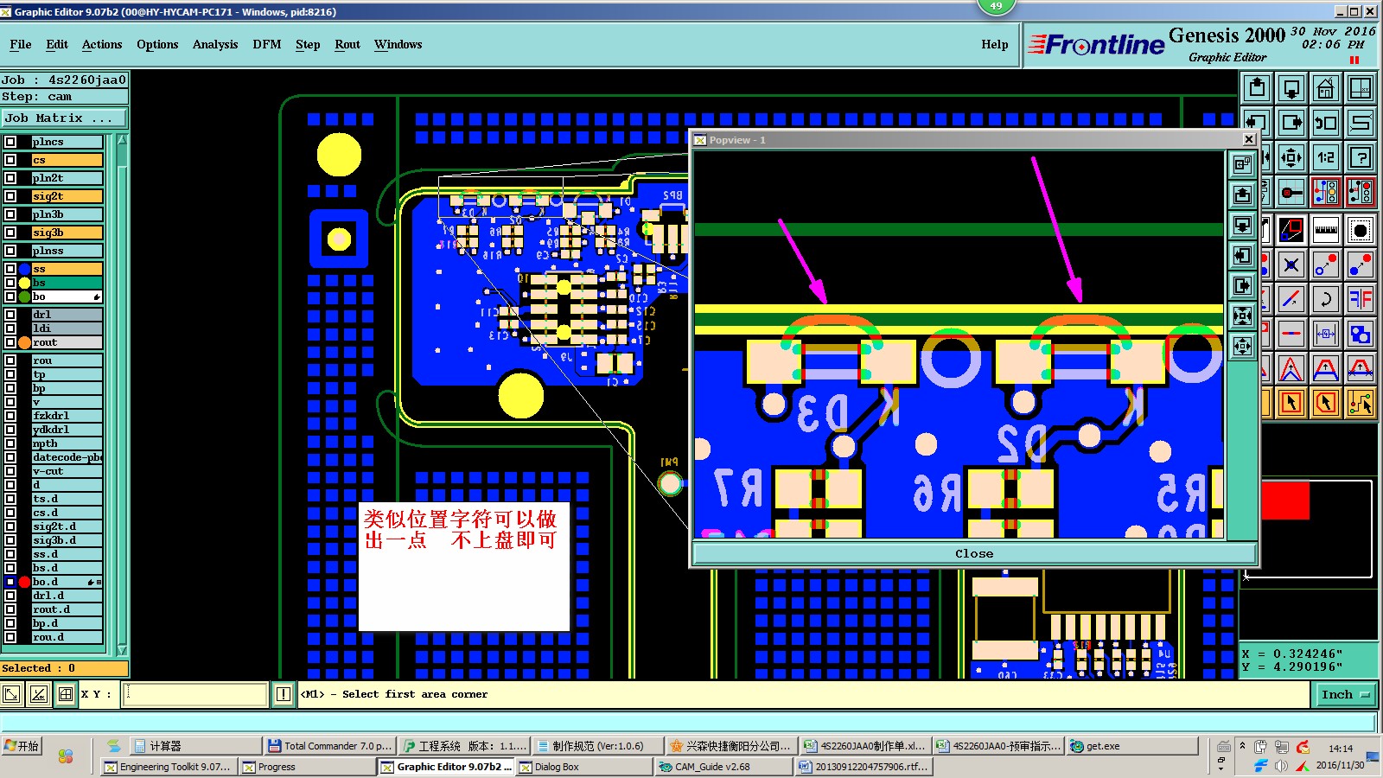Click the blue X delete feature icon
The image size is (1383, 778).
1291,265
